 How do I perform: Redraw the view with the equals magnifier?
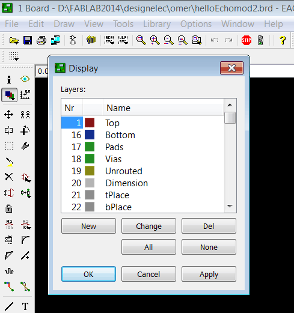click(x=183, y=40)
